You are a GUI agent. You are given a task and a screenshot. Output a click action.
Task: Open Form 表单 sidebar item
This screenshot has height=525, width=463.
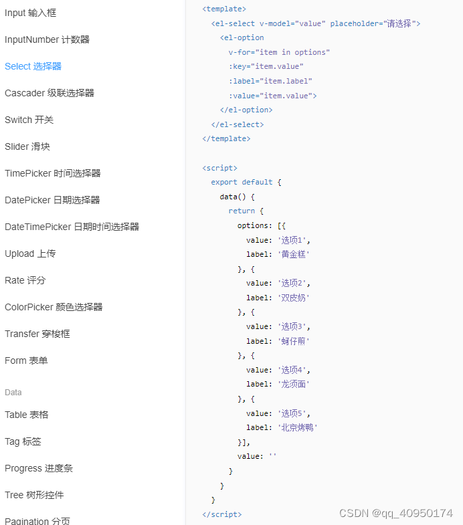pyautogui.click(x=26, y=361)
